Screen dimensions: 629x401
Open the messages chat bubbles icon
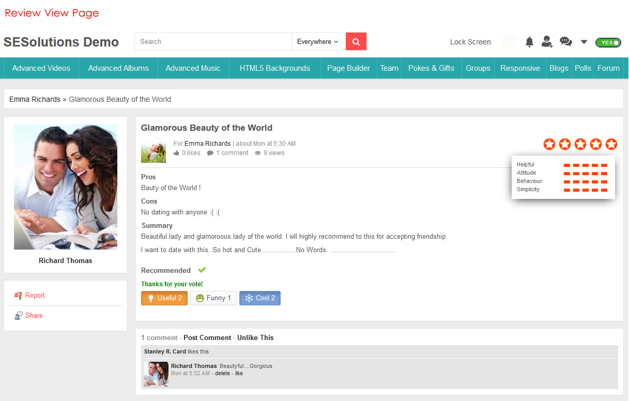(x=566, y=42)
